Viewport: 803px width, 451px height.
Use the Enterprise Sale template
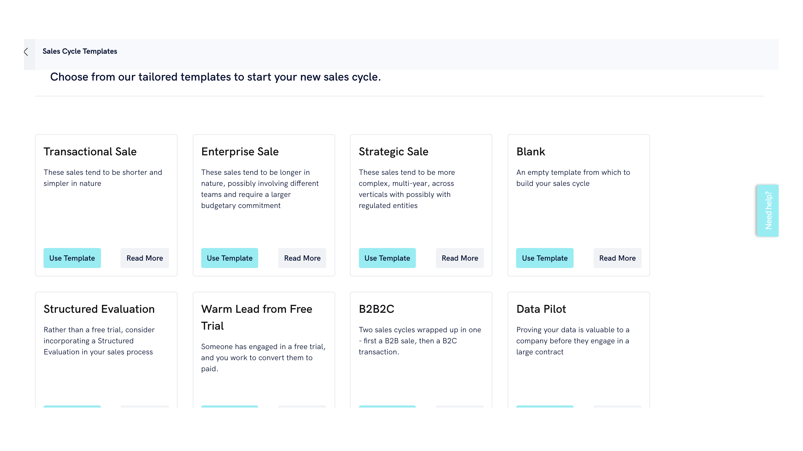coord(229,258)
